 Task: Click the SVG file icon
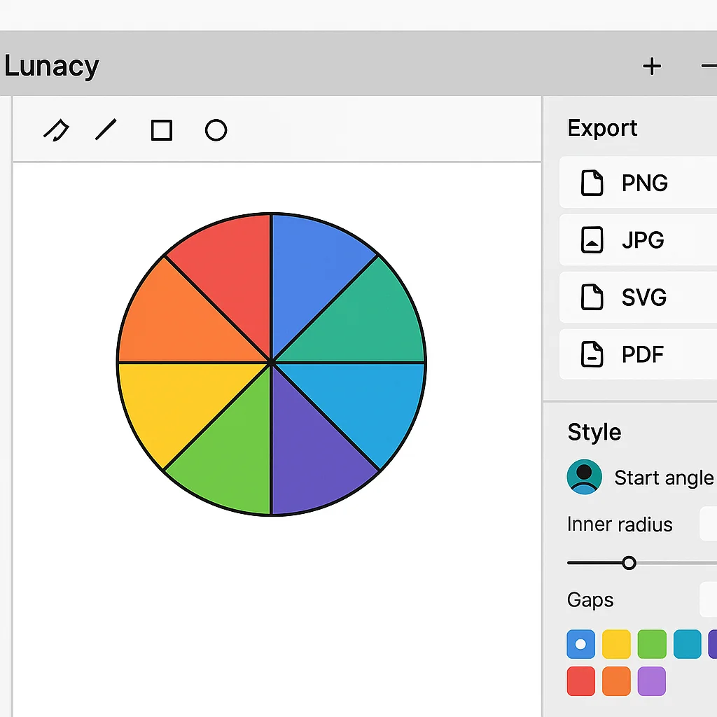[x=592, y=297]
